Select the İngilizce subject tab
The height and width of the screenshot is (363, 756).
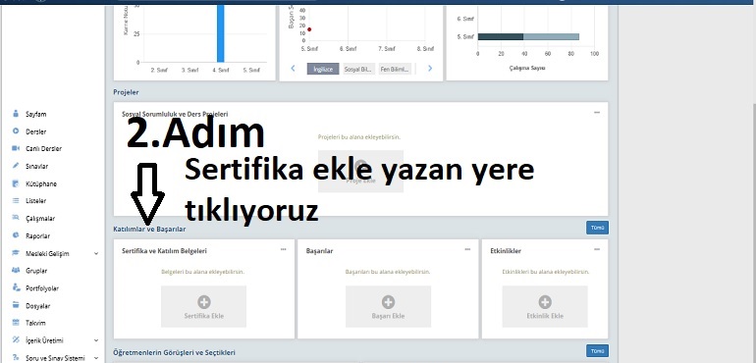[323, 69]
